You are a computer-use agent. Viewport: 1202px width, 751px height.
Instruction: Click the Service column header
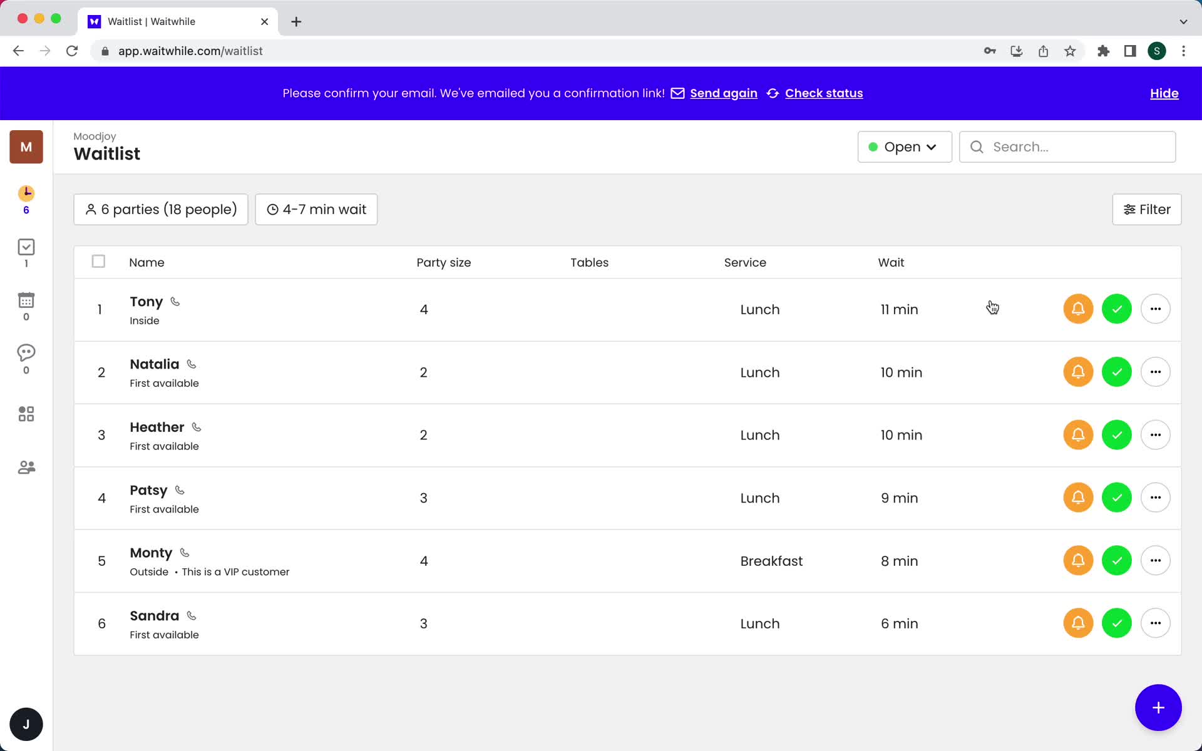tap(745, 262)
